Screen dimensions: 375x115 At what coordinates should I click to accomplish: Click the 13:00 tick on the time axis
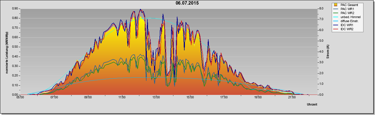(156, 98)
